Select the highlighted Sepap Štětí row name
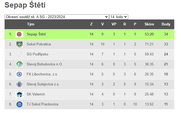 (36, 34)
